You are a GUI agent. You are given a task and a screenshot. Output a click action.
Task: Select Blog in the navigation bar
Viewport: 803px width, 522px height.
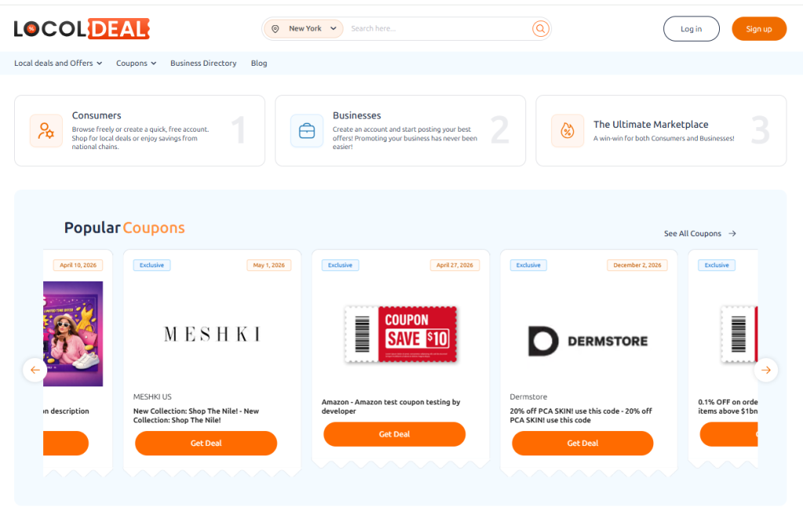pos(259,63)
